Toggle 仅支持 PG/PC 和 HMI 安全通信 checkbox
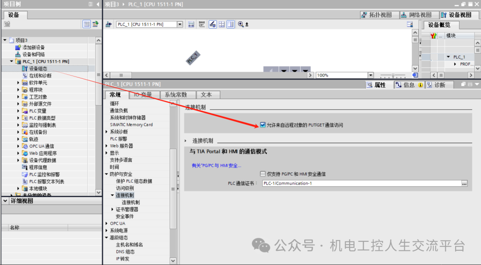Viewport: 481px width, 265px height. [263, 174]
